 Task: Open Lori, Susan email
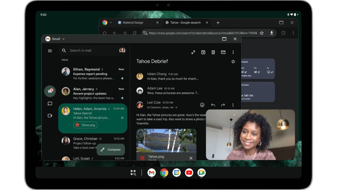click(x=93, y=158)
